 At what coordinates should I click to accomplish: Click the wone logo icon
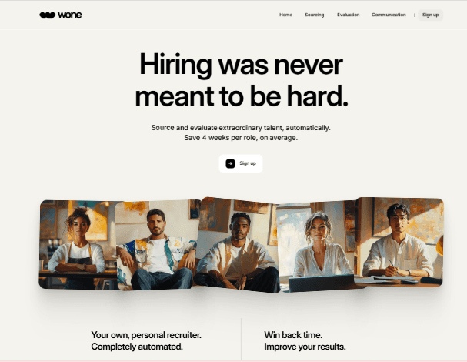point(48,15)
